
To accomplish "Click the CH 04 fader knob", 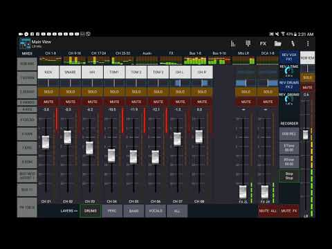I will [111, 156].
